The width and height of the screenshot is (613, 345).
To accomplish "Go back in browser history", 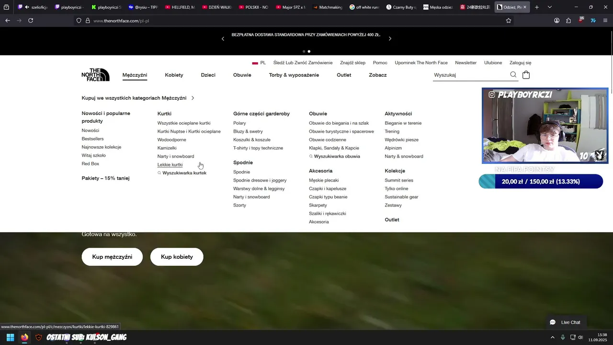I will click(8, 21).
